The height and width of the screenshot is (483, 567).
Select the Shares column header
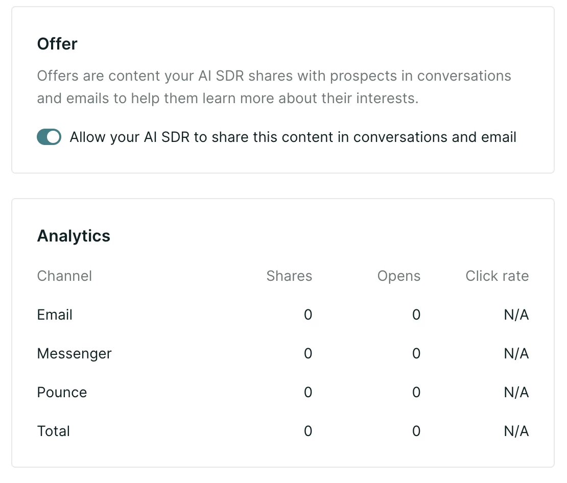tap(289, 276)
